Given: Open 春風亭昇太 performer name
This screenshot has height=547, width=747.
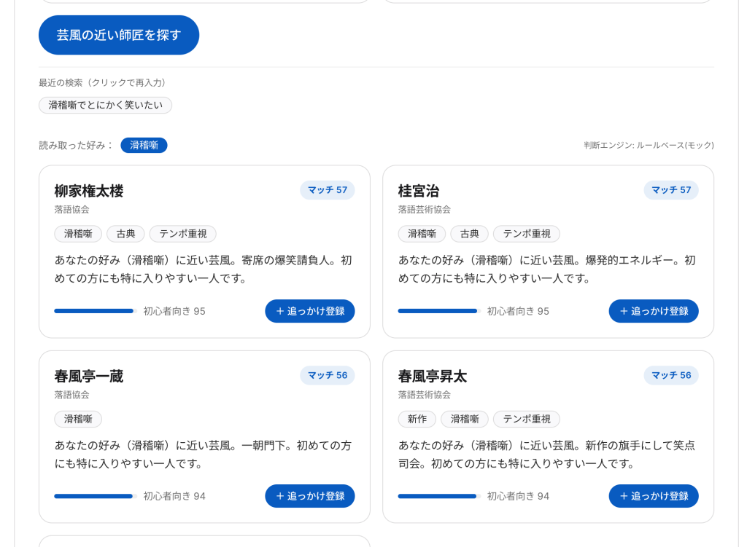Looking at the screenshot, I should tap(433, 377).
